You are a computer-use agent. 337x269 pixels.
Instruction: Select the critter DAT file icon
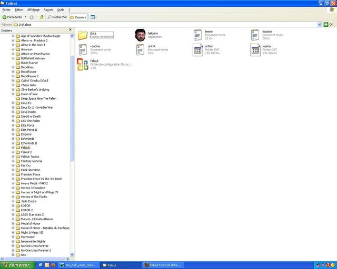pyautogui.click(x=197, y=50)
